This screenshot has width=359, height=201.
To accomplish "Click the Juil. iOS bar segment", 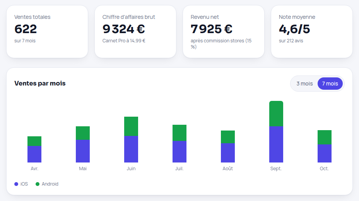I will coord(179,152).
